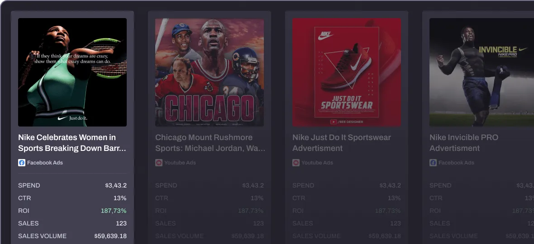Click the CTR 13% row on the Sportswear card
Viewport: 534px width, 244px height.
point(347,198)
